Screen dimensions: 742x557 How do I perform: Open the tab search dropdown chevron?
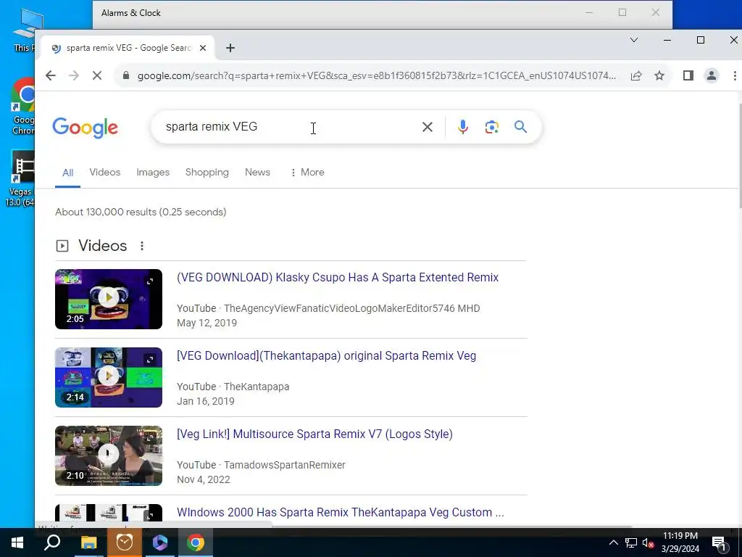point(634,41)
